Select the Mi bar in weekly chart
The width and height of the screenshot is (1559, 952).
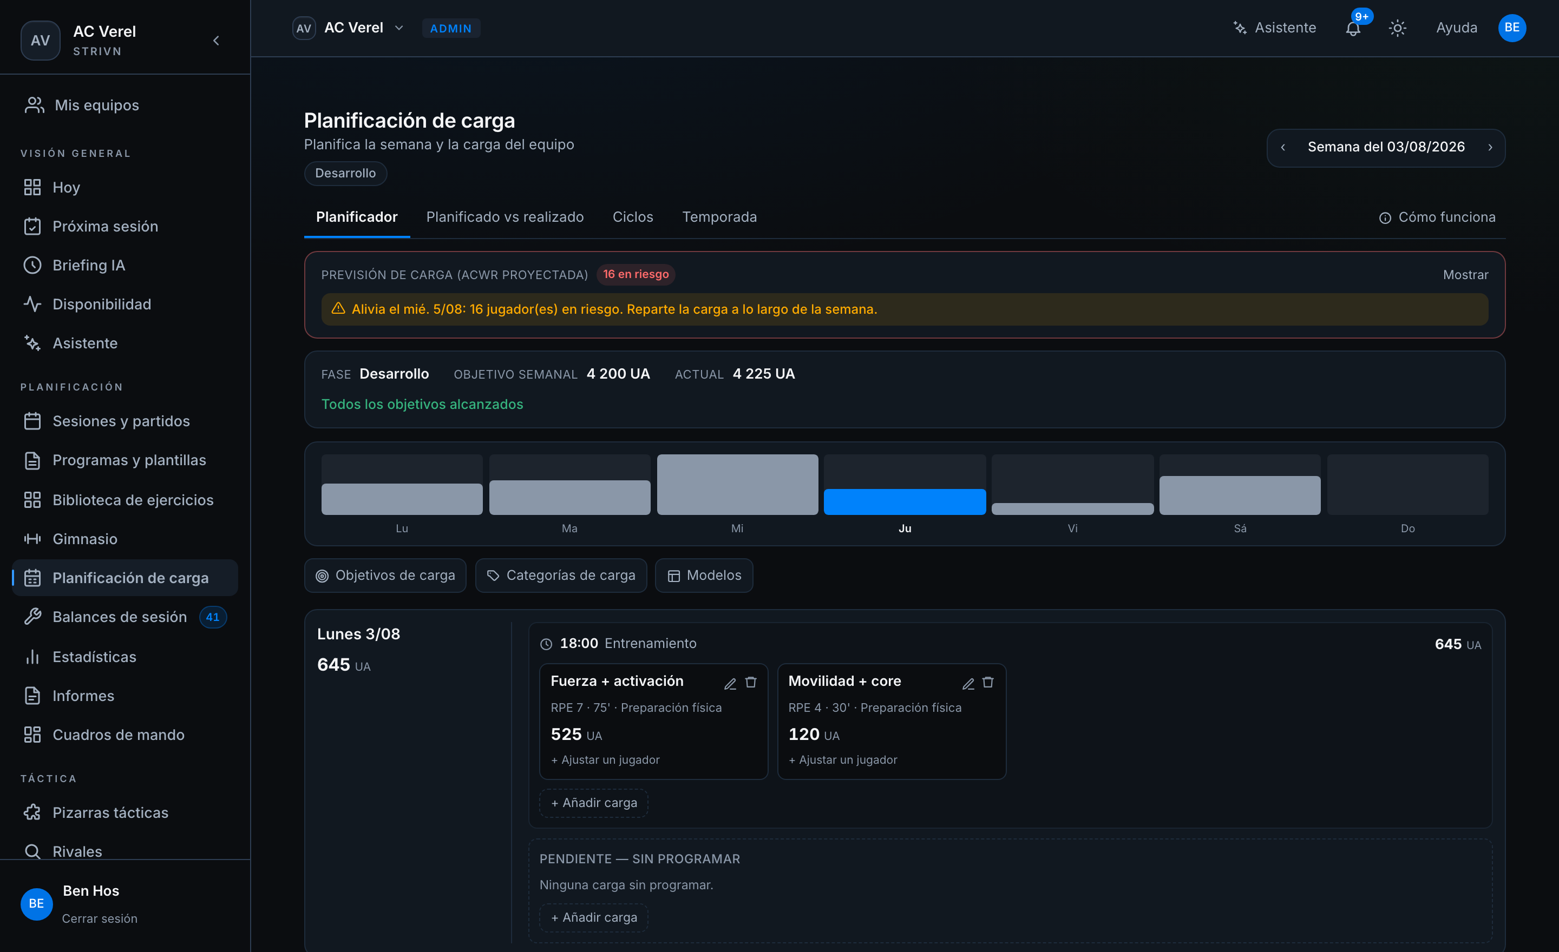coord(737,485)
